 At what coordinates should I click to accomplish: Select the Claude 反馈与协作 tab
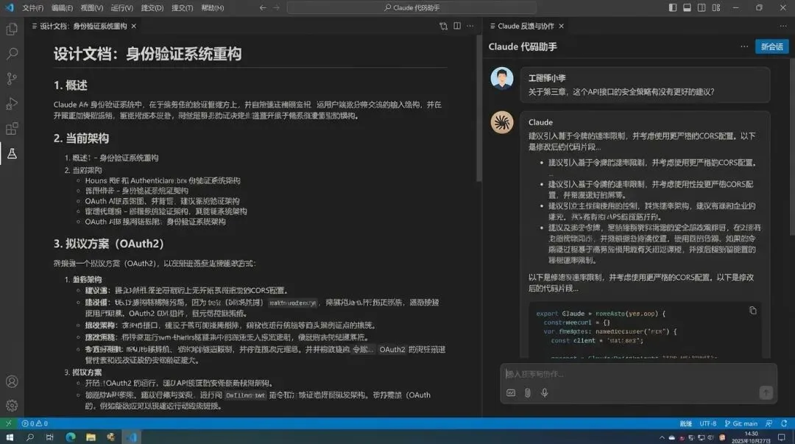(x=526, y=26)
